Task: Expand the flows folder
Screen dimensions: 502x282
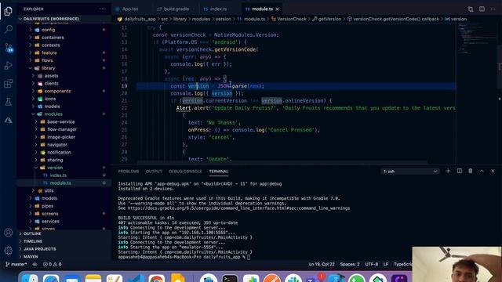Action: [x=47, y=60]
